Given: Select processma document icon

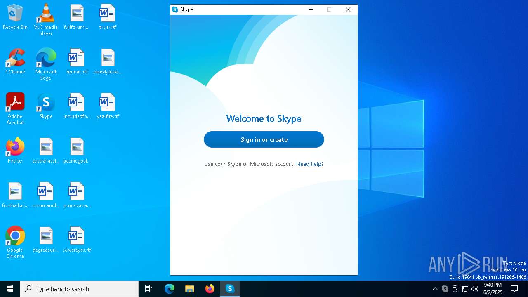Looking at the screenshot, I should [x=77, y=196].
